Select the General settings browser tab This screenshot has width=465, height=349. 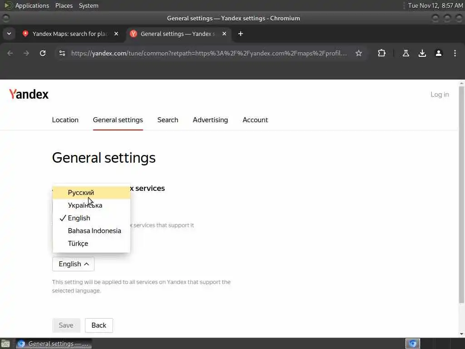(x=178, y=34)
